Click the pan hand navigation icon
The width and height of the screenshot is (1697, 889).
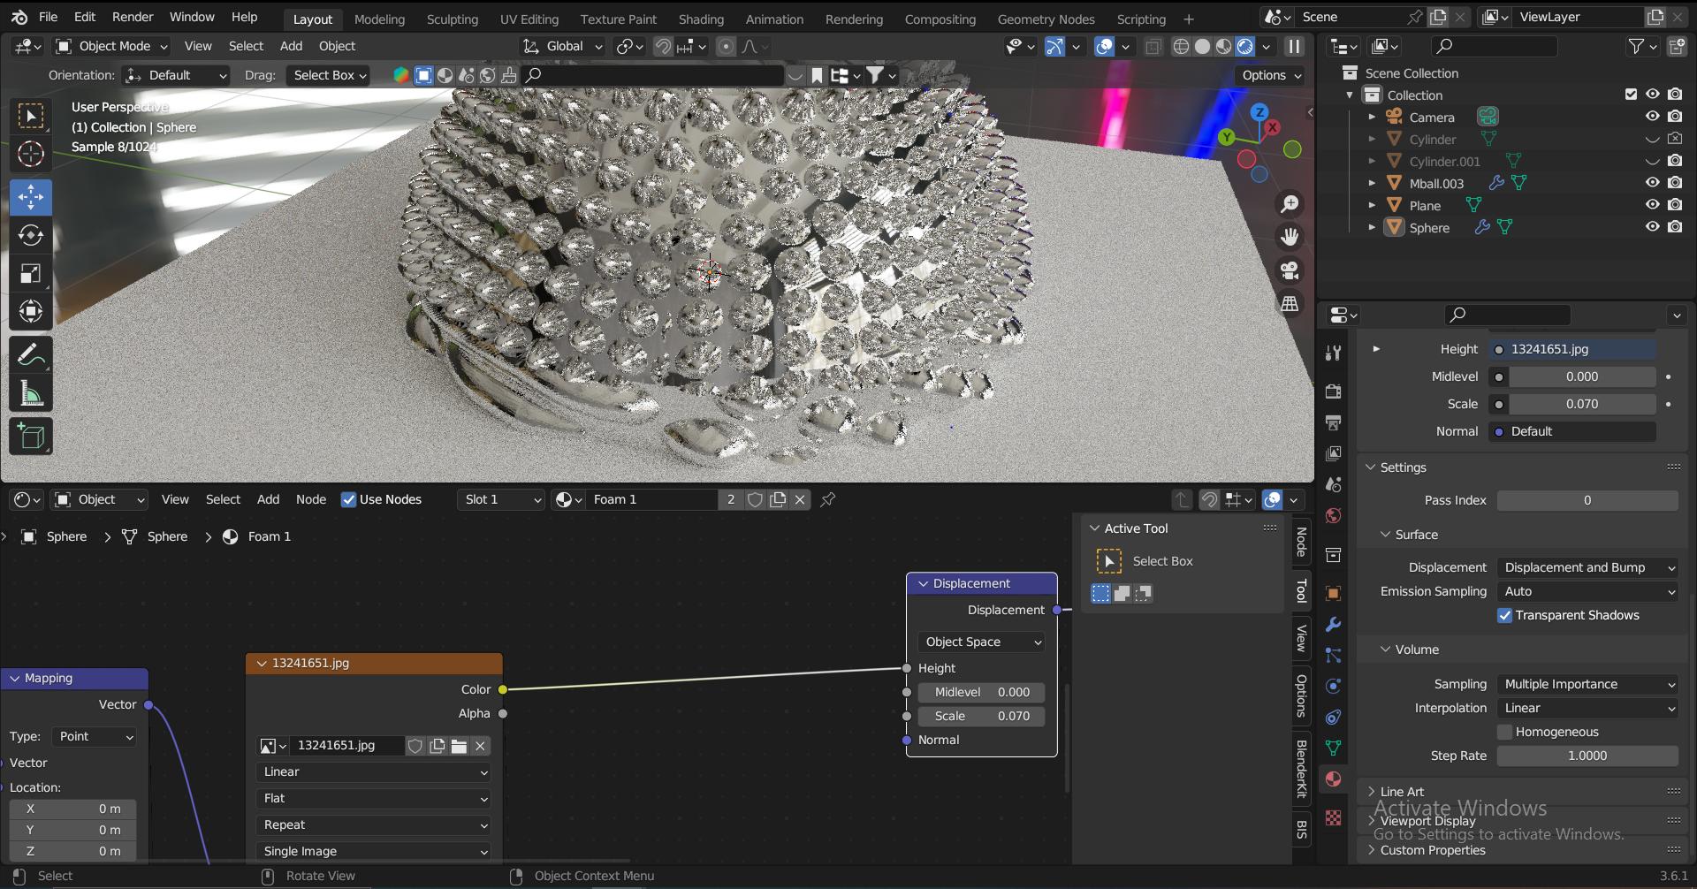click(1290, 237)
